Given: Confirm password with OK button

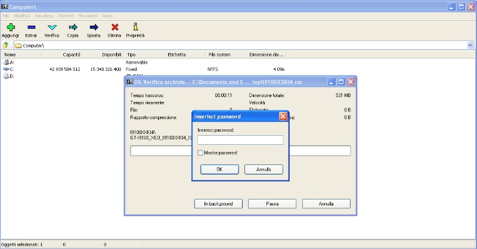Looking at the screenshot, I should (219, 169).
